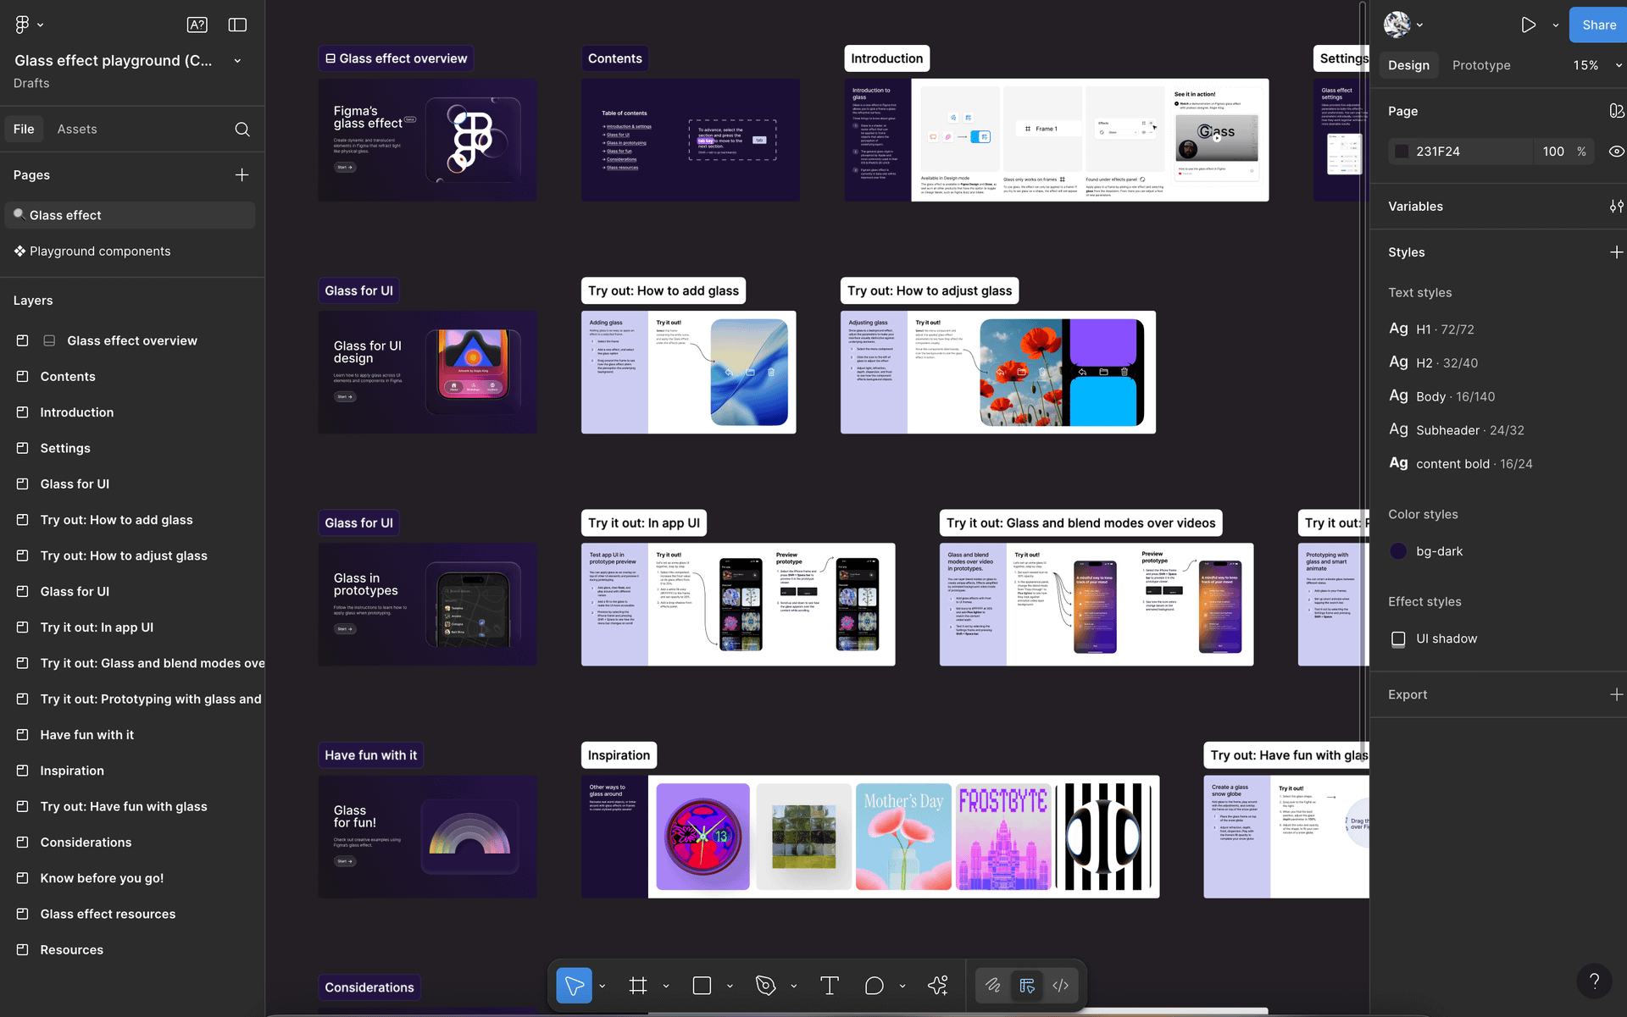Image resolution: width=1627 pixels, height=1017 pixels.
Task: Add a new page with plus button
Action: coord(242,175)
